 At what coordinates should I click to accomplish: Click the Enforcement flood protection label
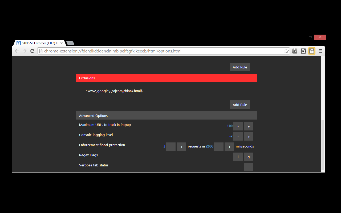coord(102,145)
